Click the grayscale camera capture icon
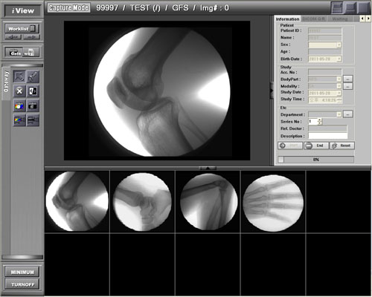372x297 pixels. pyautogui.click(x=33, y=105)
